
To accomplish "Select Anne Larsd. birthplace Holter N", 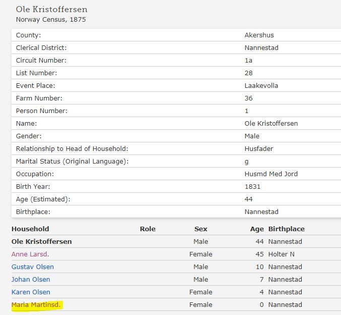I will (281, 254).
